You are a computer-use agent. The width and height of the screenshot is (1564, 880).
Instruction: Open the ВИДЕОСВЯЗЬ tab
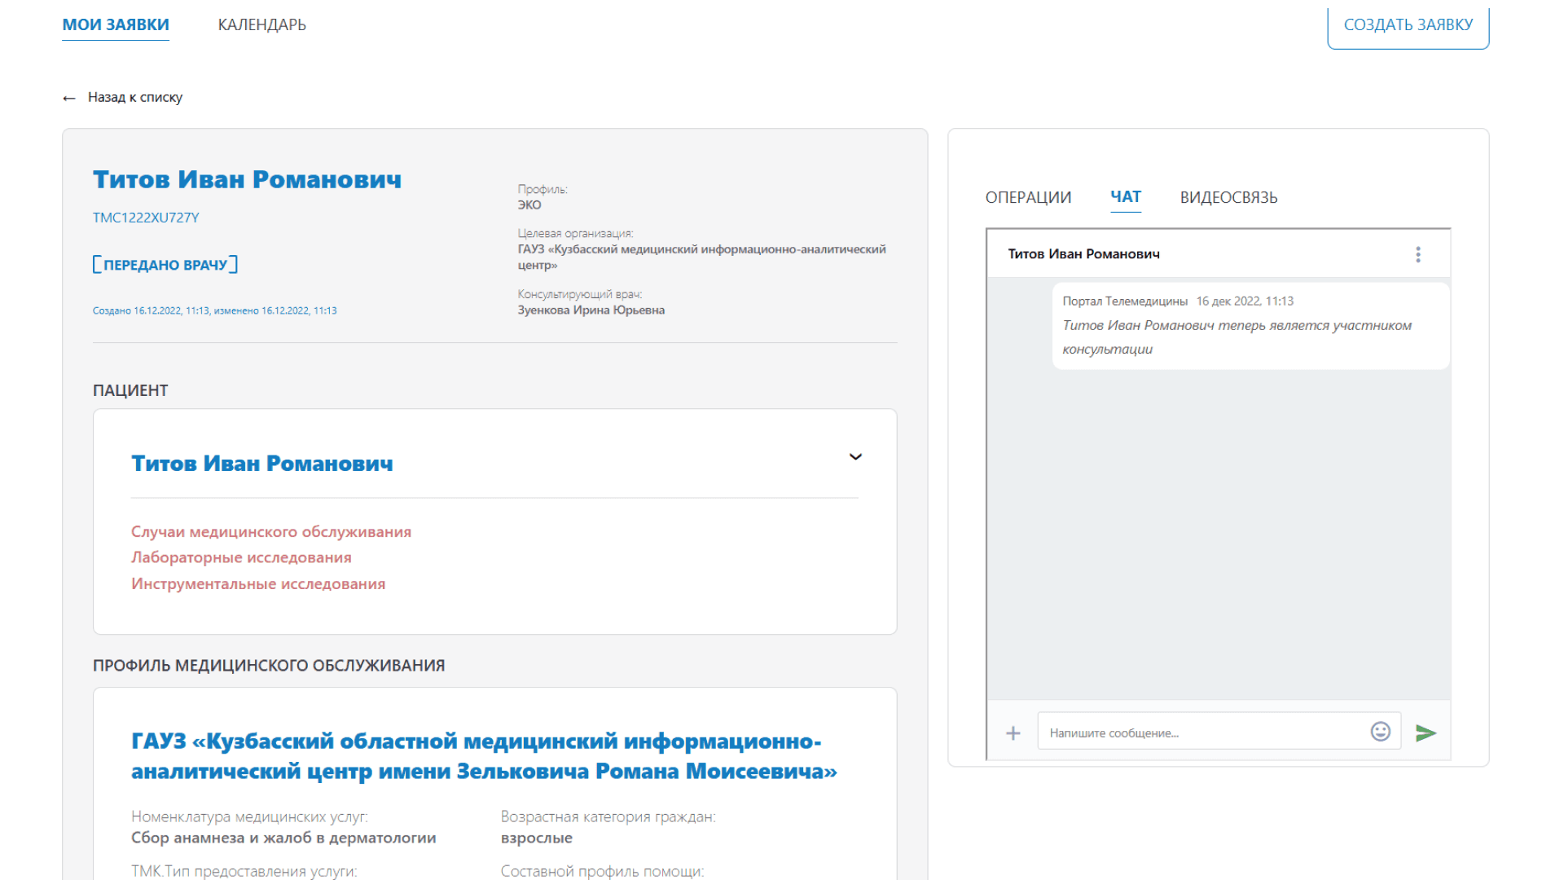(x=1228, y=197)
